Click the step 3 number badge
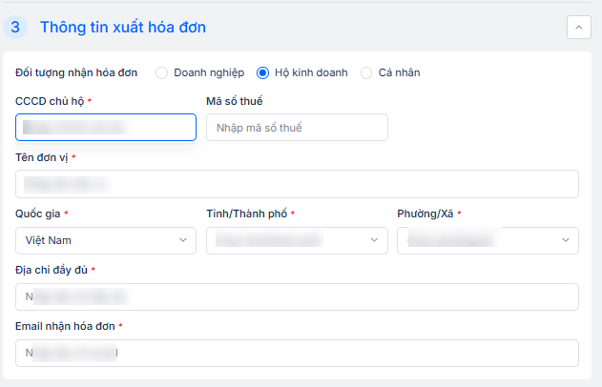This screenshot has width=602, height=387. 16,28
